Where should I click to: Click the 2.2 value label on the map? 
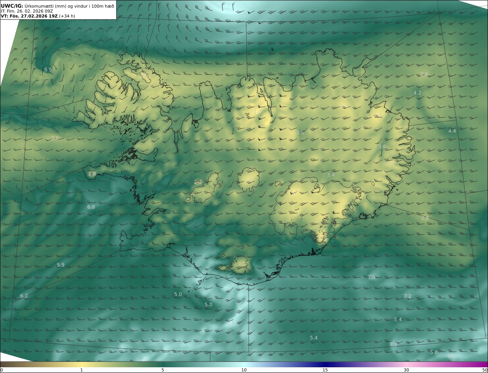198,182
